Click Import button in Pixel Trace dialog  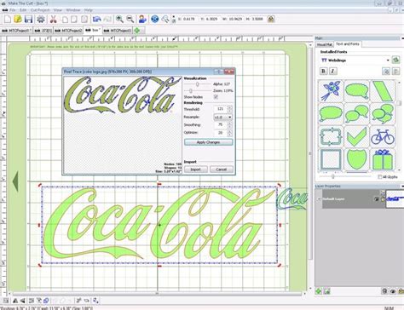tap(195, 169)
